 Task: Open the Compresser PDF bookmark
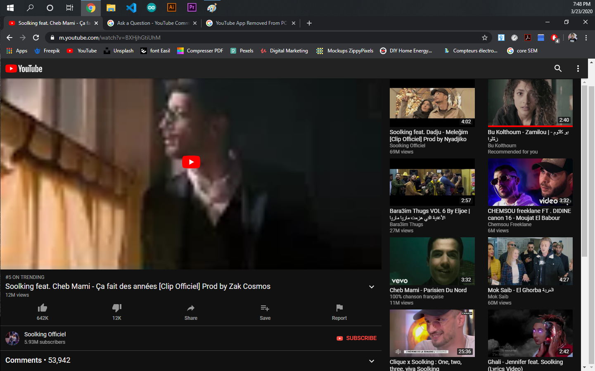click(200, 51)
